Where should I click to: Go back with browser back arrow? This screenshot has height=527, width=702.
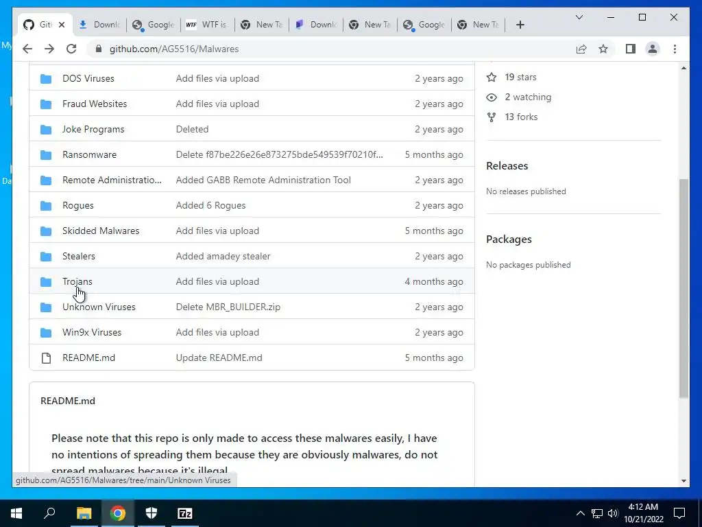[27, 49]
